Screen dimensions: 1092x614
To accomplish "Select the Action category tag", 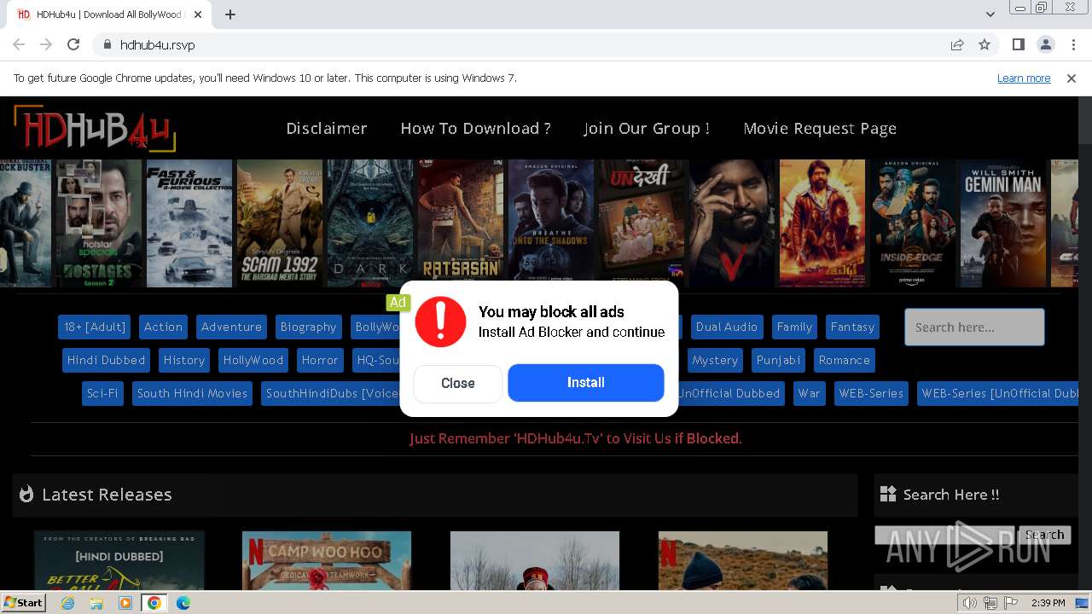I will click(163, 327).
